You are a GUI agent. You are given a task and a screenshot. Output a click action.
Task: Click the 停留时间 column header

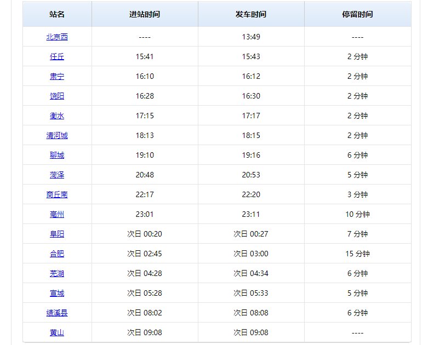coord(357,14)
